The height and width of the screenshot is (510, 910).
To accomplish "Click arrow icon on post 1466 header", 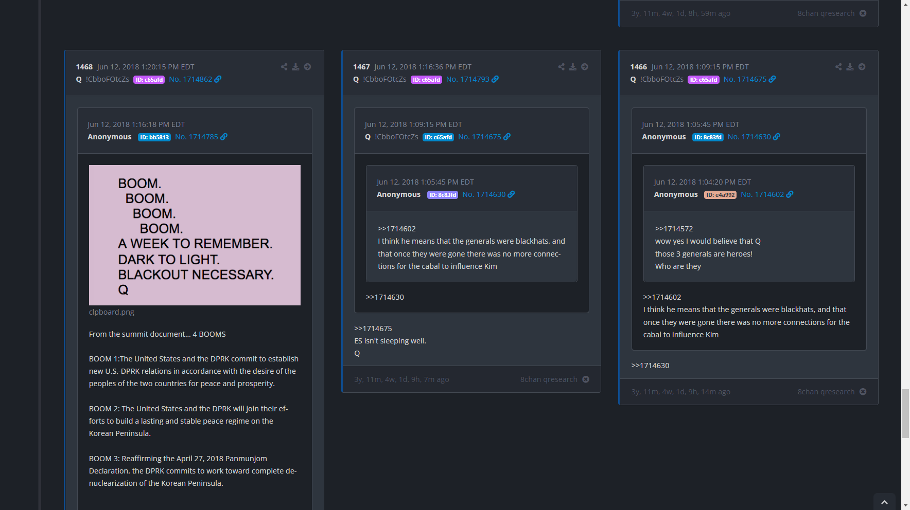I will [862, 67].
